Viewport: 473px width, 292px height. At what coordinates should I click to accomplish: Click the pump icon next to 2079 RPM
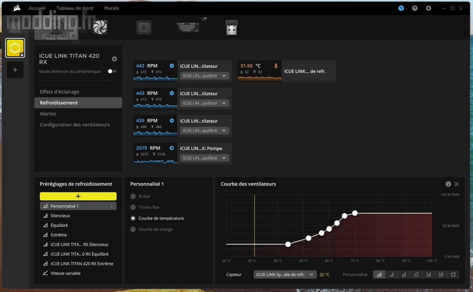tap(172, 148)
